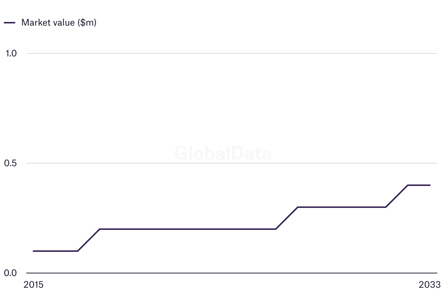446x306 pixels.
Task: Click the long flat 0.2 plateau of the line
Action: click(186, 229)
